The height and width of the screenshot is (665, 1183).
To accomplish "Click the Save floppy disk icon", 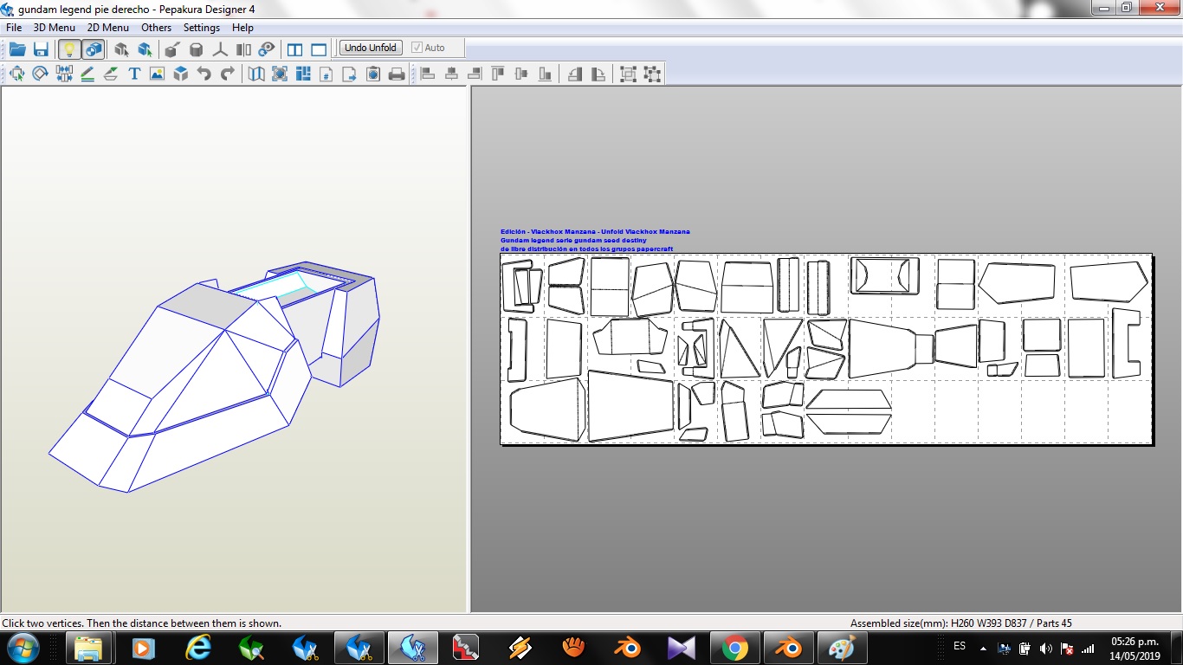I will (x=40, y=48).
